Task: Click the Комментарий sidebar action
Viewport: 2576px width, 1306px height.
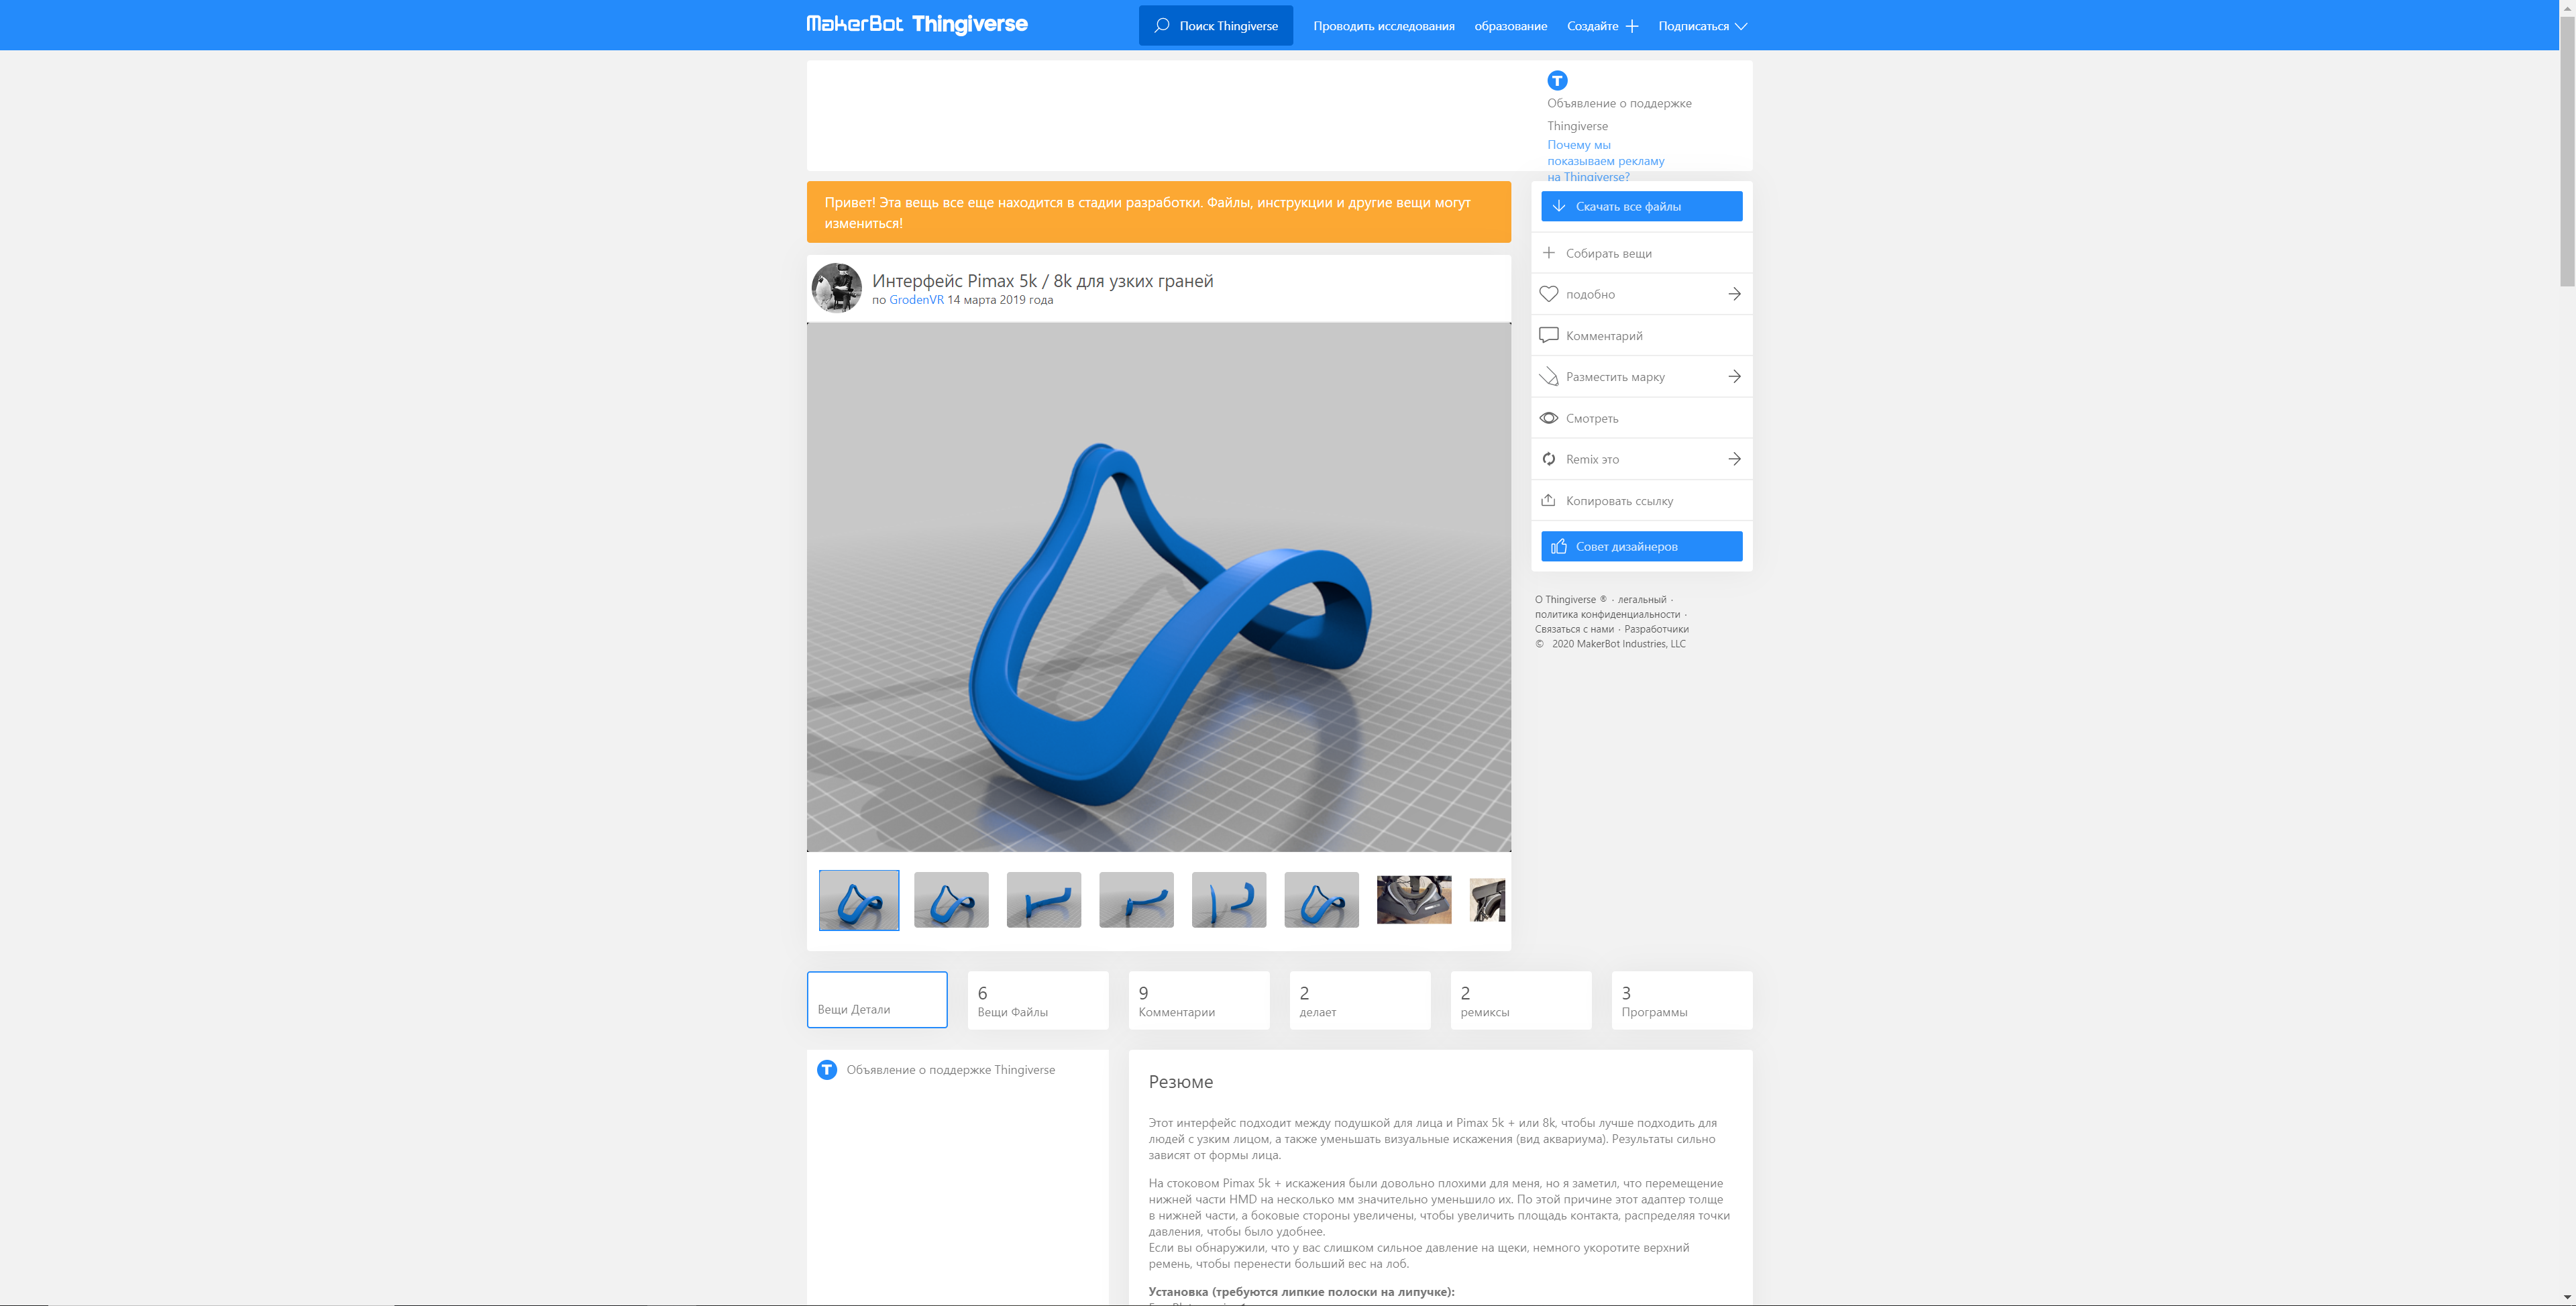Action: pos(1641,335)
